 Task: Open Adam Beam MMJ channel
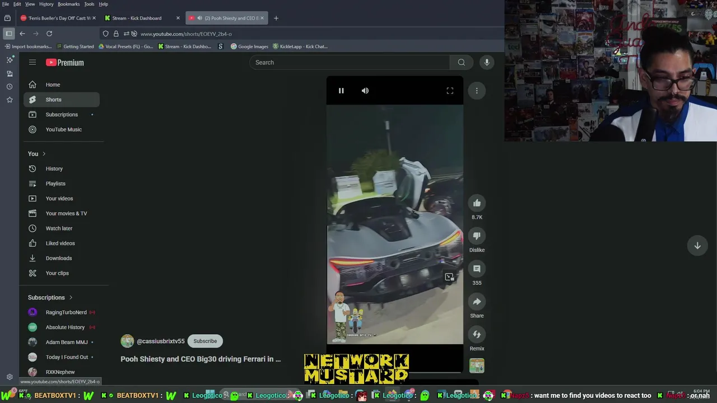[62, 342]
